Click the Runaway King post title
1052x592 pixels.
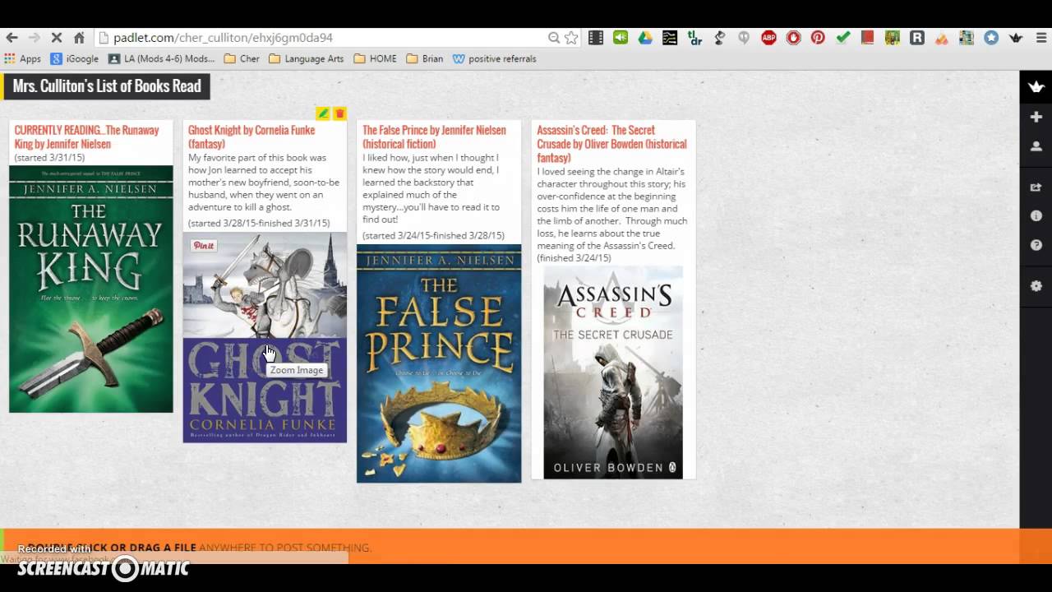pyautogui.click(x=86, y=137)
